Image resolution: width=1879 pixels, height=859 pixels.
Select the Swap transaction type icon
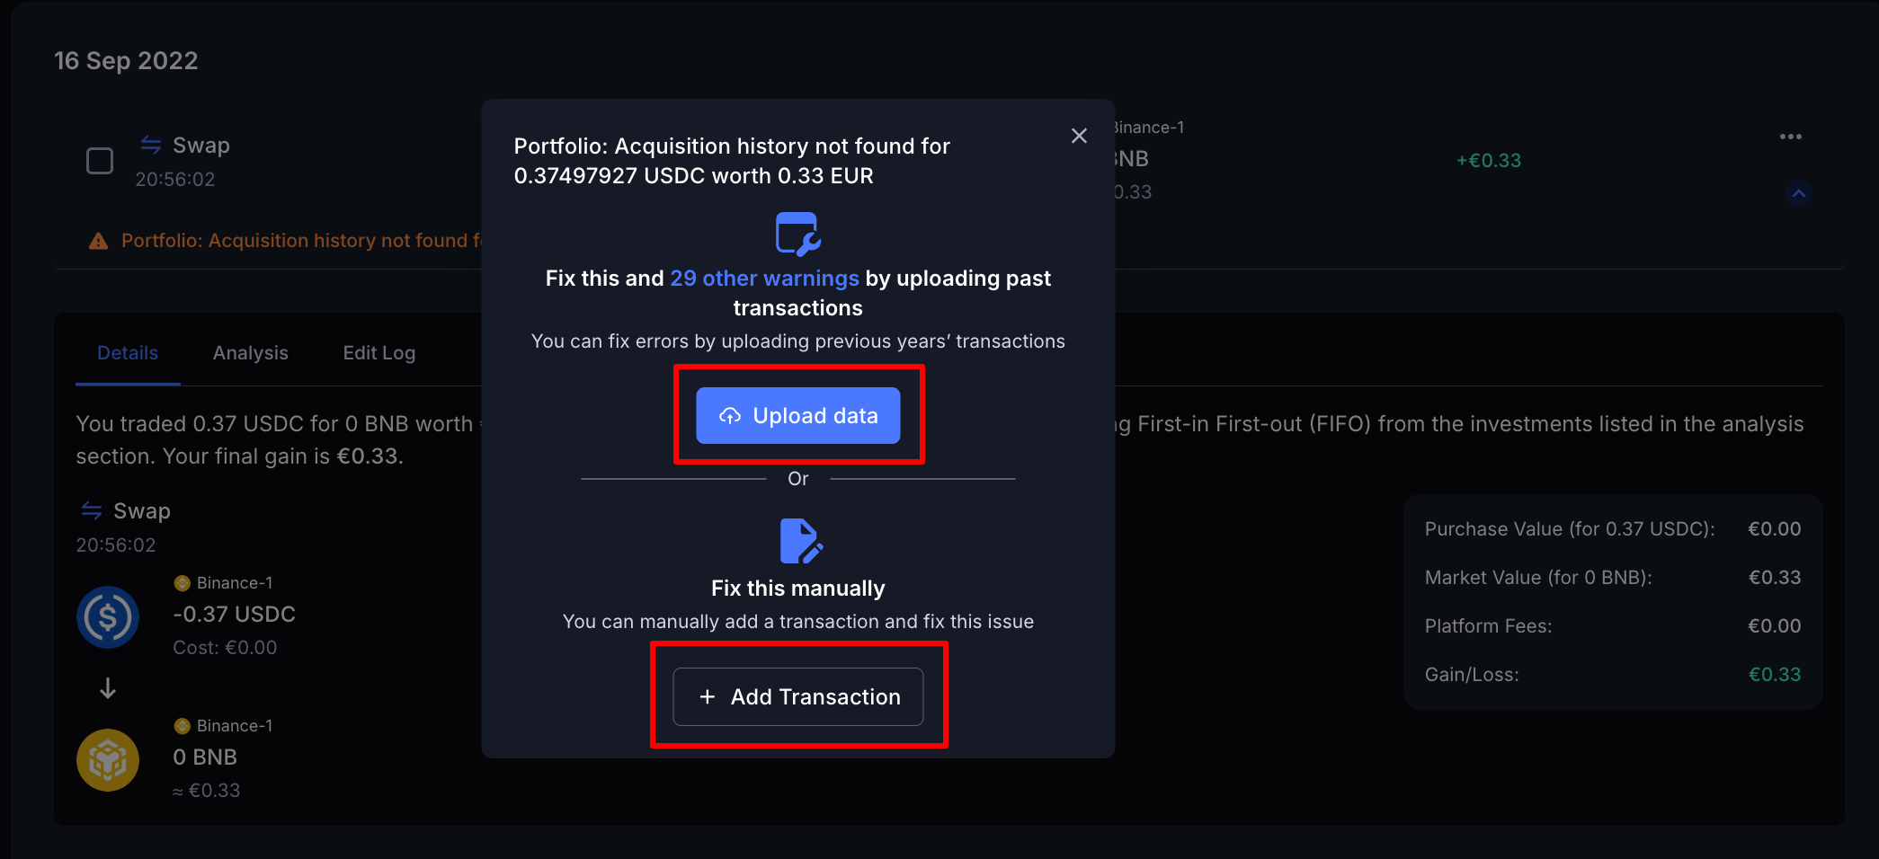click(150, 144)
